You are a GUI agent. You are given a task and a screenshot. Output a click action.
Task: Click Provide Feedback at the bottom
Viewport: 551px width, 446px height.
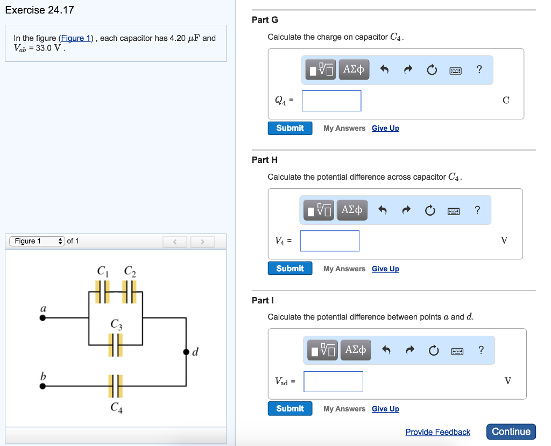click(x=437, y=432)
